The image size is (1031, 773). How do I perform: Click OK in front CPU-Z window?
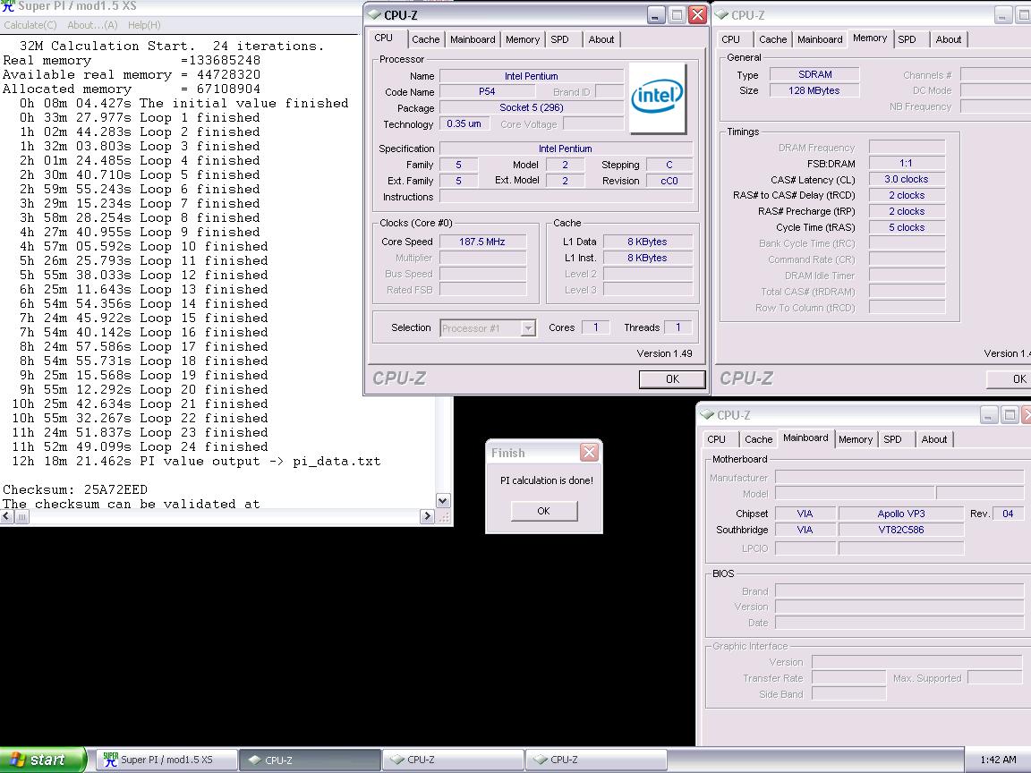(672, 378)
